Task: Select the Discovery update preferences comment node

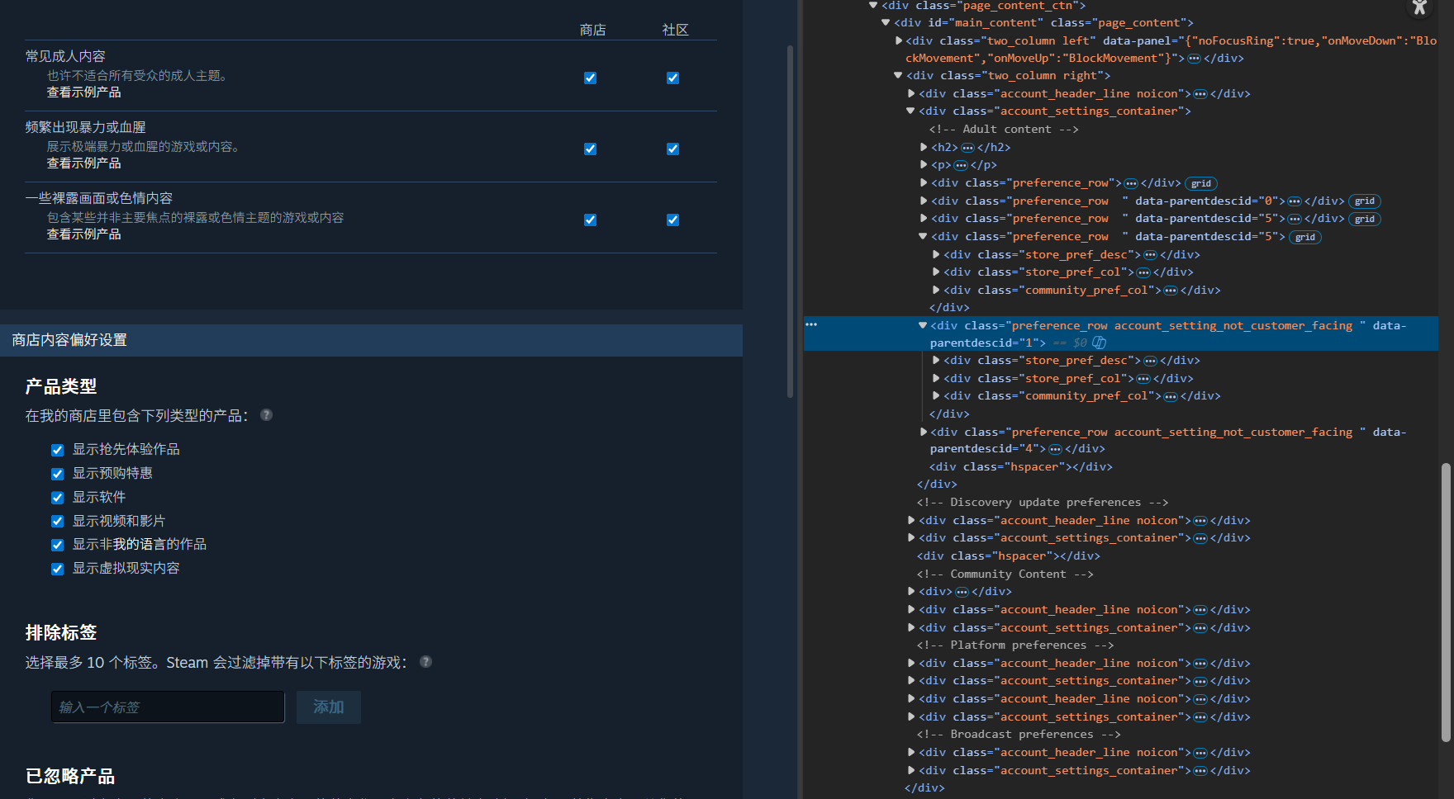Action: 1042,503
